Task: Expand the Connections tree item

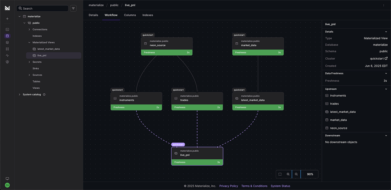Action: 29,29
